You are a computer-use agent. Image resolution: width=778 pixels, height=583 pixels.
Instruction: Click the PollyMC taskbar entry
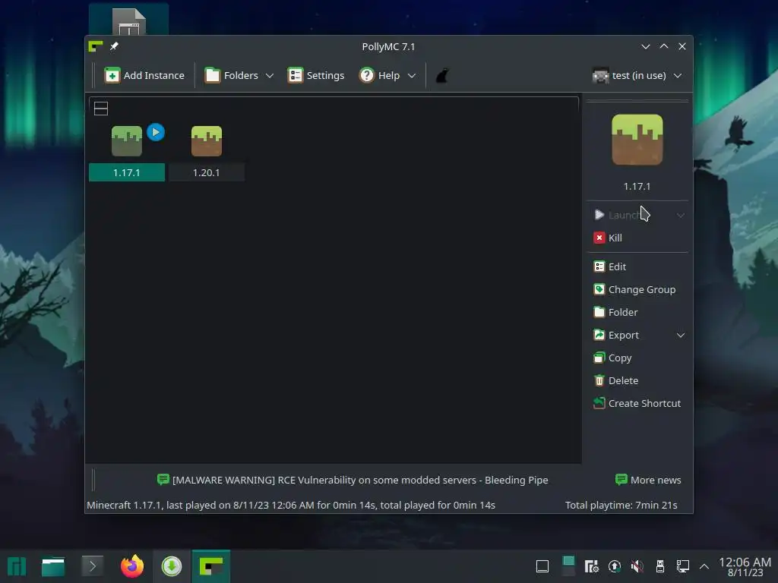211,566
